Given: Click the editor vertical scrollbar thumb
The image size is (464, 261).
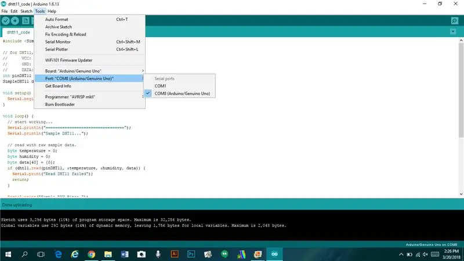Looking at the screenshot, I should coord(461,90).
